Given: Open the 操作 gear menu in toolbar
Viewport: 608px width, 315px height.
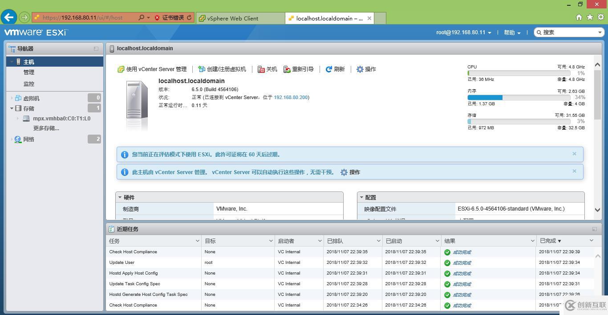Looking at the screenshot, I should click(360, 69).
